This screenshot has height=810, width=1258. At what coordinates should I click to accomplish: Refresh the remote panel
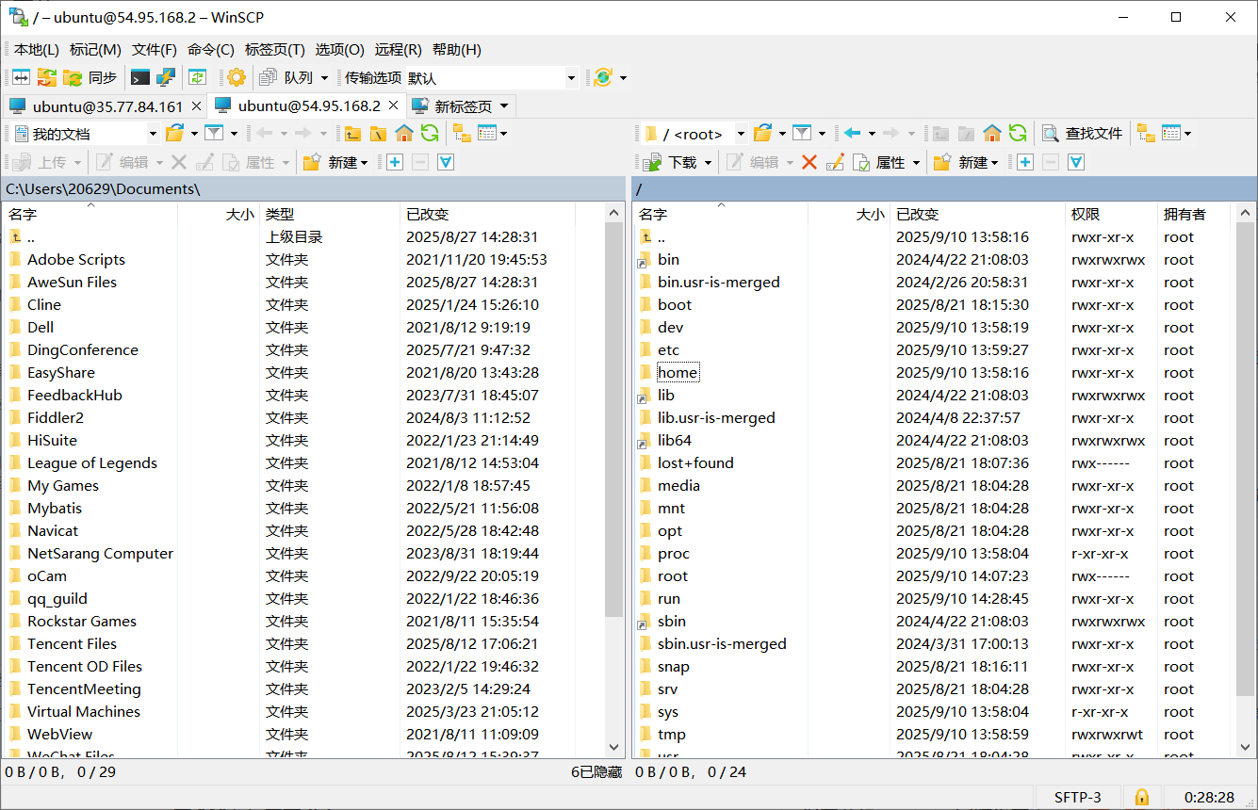pos(1018,133)
